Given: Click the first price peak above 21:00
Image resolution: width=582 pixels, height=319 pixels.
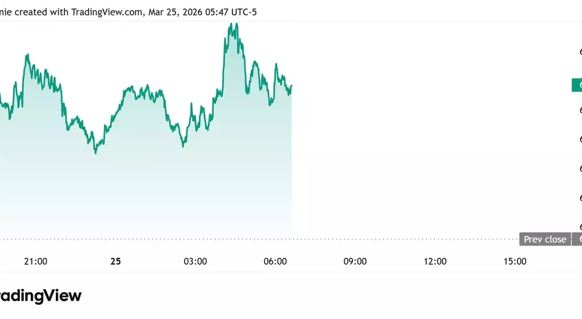Looking at the screenshot, I should tap(27, 55).
